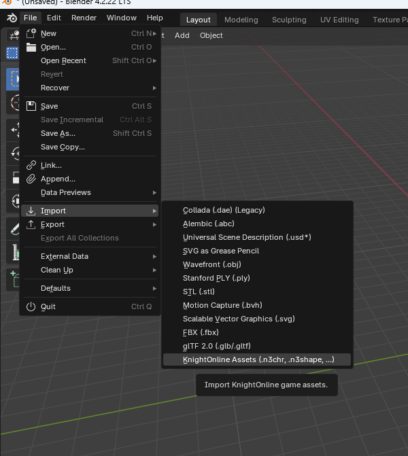Choose Save Copy... menu entry

90,147
